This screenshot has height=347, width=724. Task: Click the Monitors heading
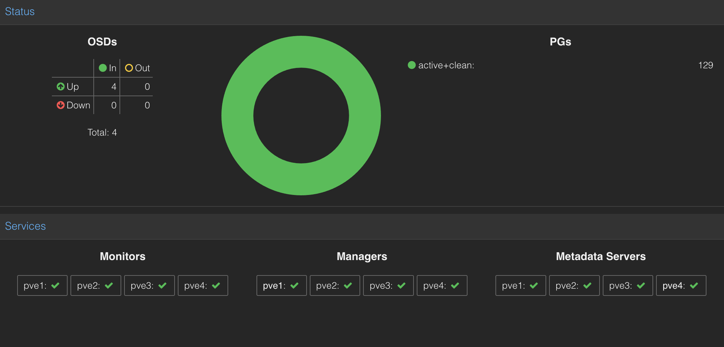coord(123,256)
